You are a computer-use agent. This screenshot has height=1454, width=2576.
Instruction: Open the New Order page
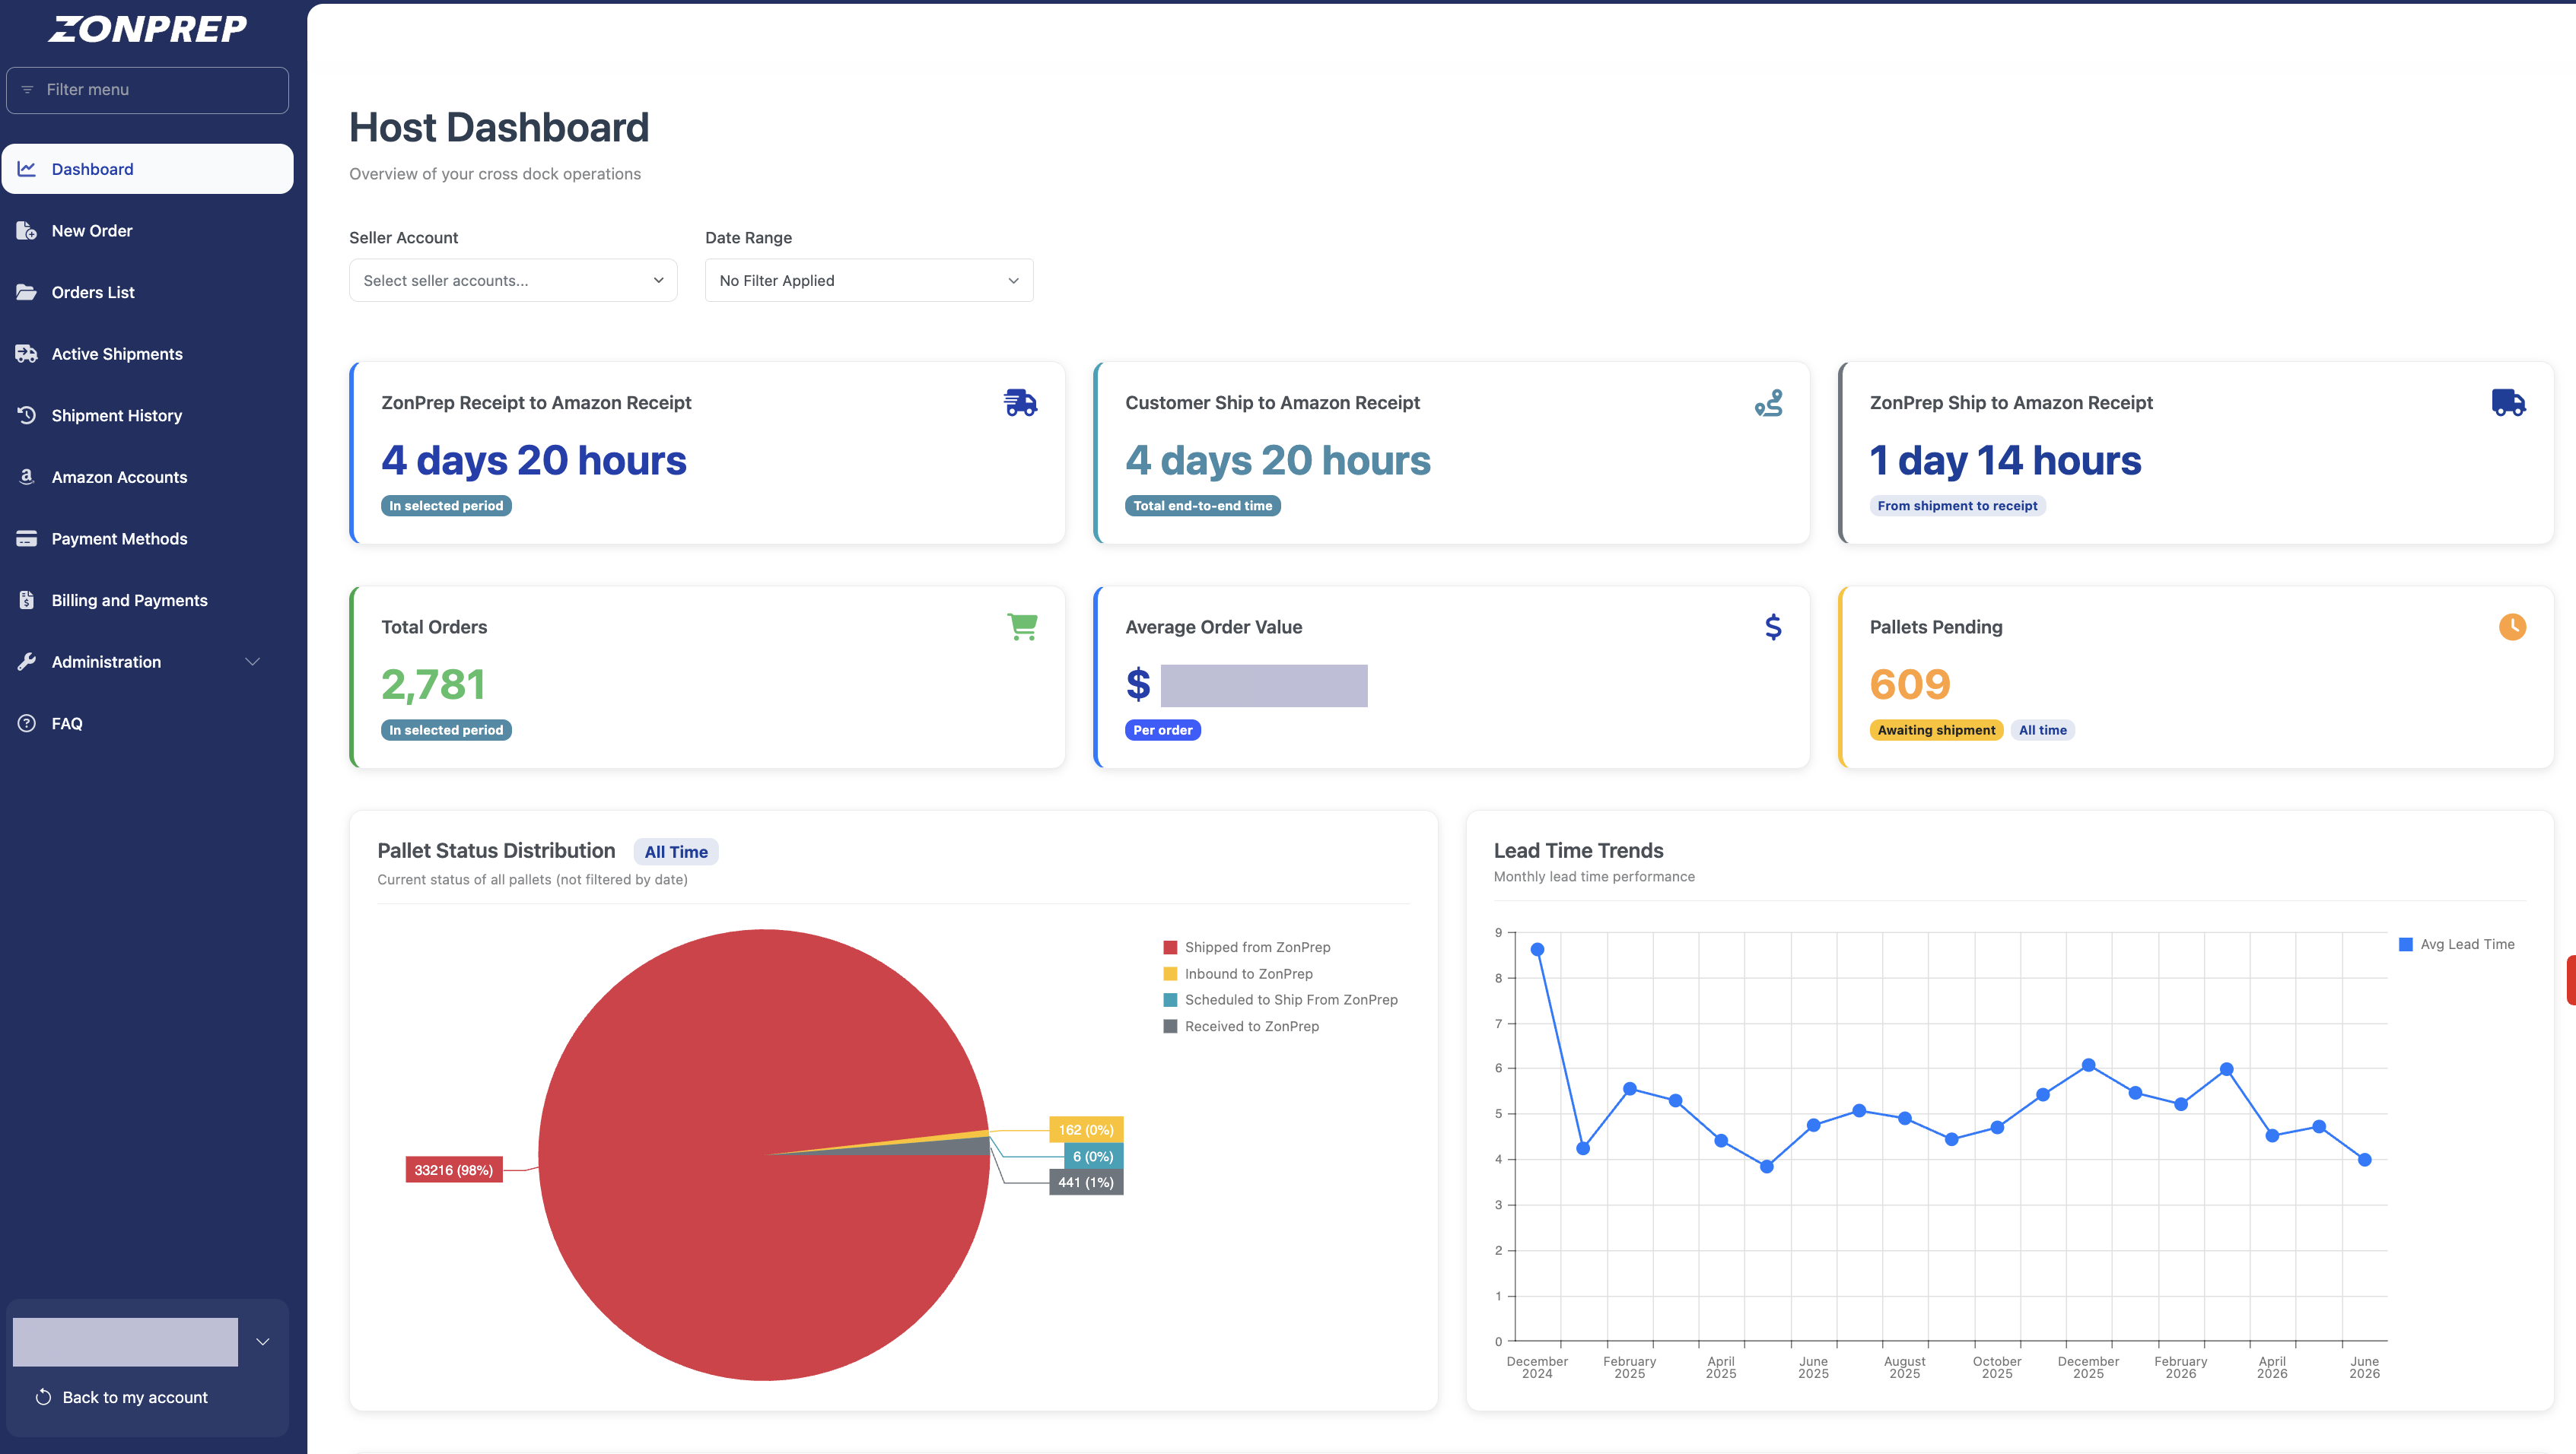[x=147, y=231]
